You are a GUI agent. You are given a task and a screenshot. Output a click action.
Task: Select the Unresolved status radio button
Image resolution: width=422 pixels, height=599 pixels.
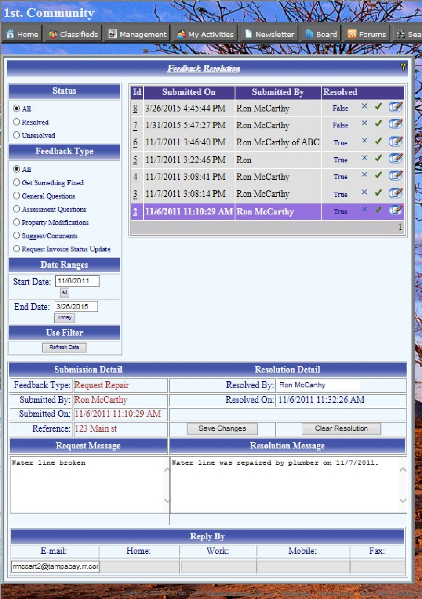click(17, 135)
